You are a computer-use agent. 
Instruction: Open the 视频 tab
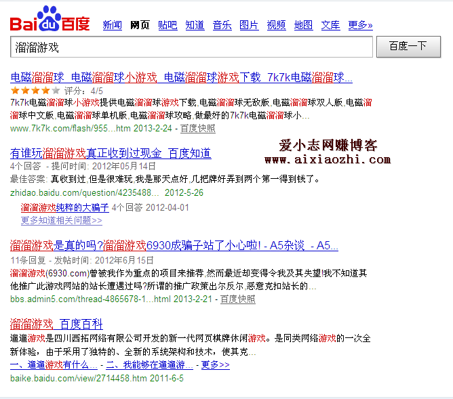point(276,25)
